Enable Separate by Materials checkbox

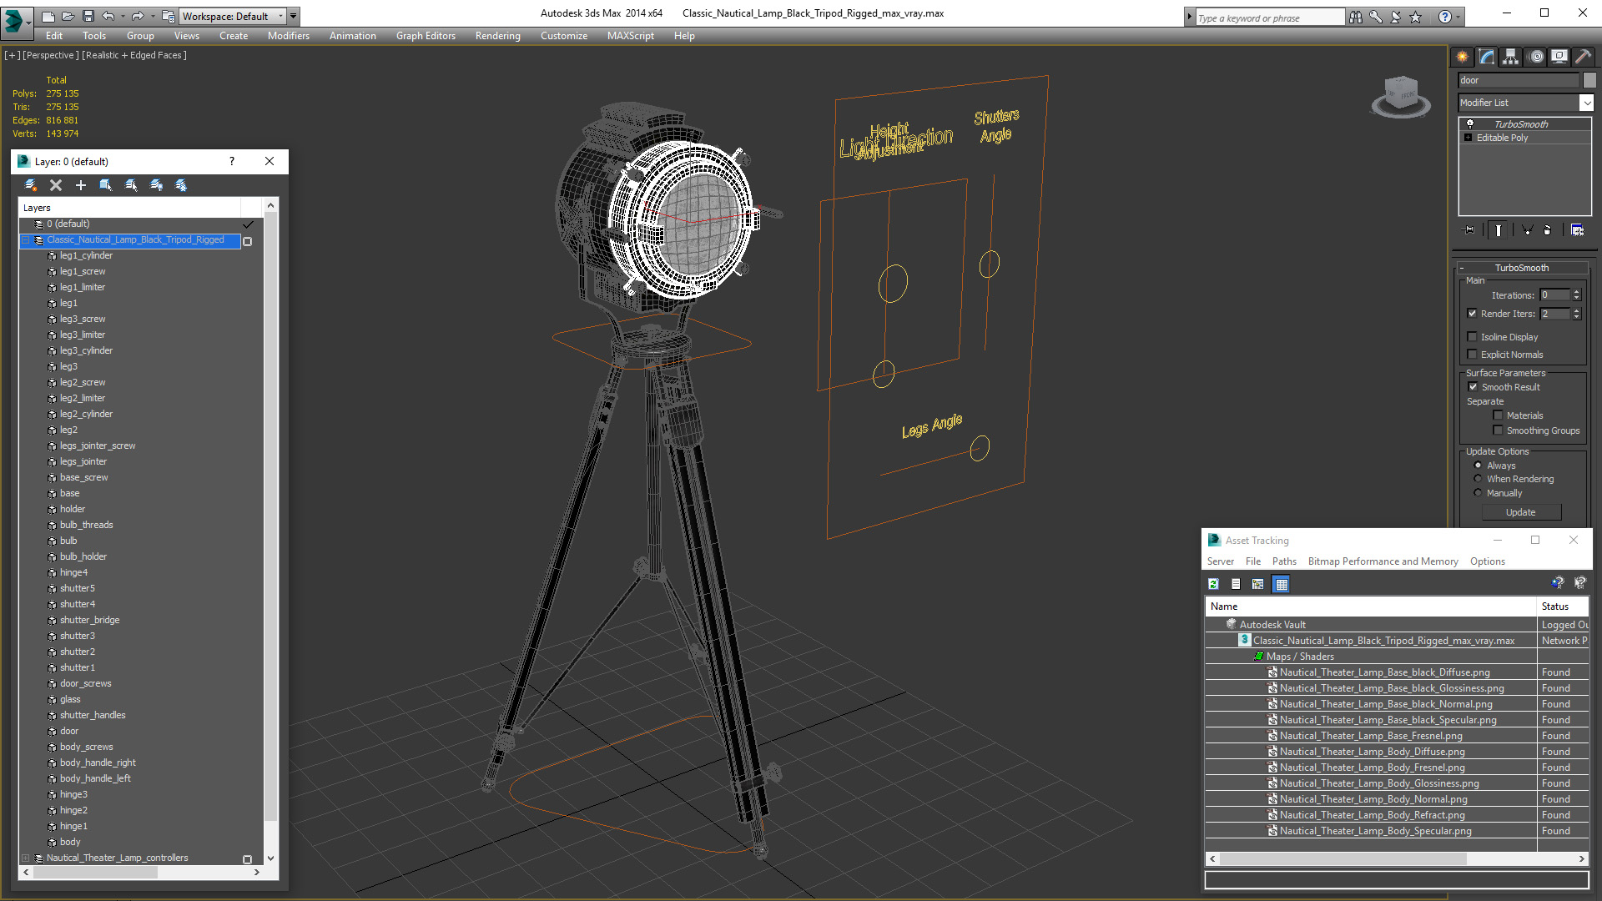1499,415
